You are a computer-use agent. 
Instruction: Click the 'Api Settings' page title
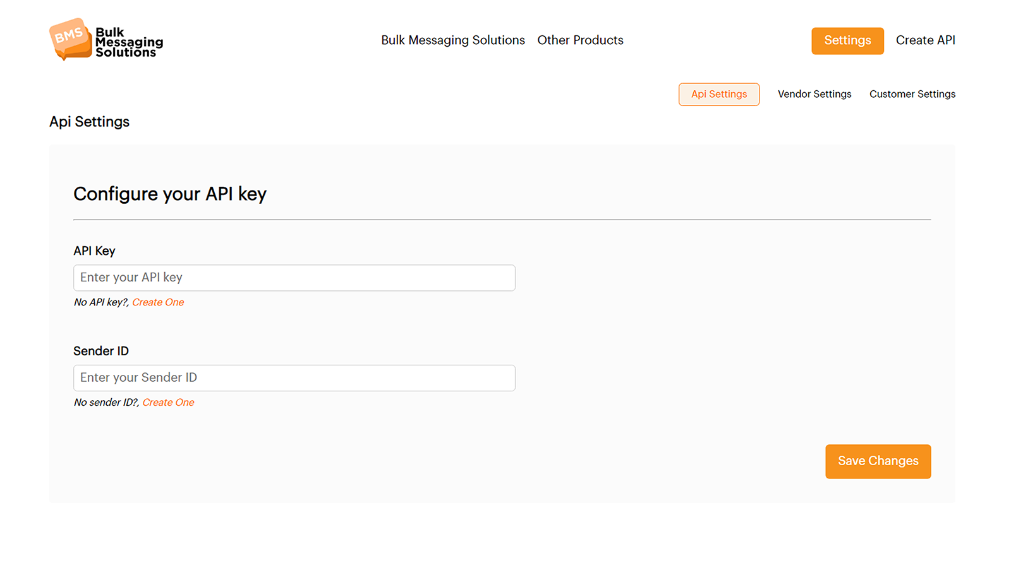pos(88,121)
